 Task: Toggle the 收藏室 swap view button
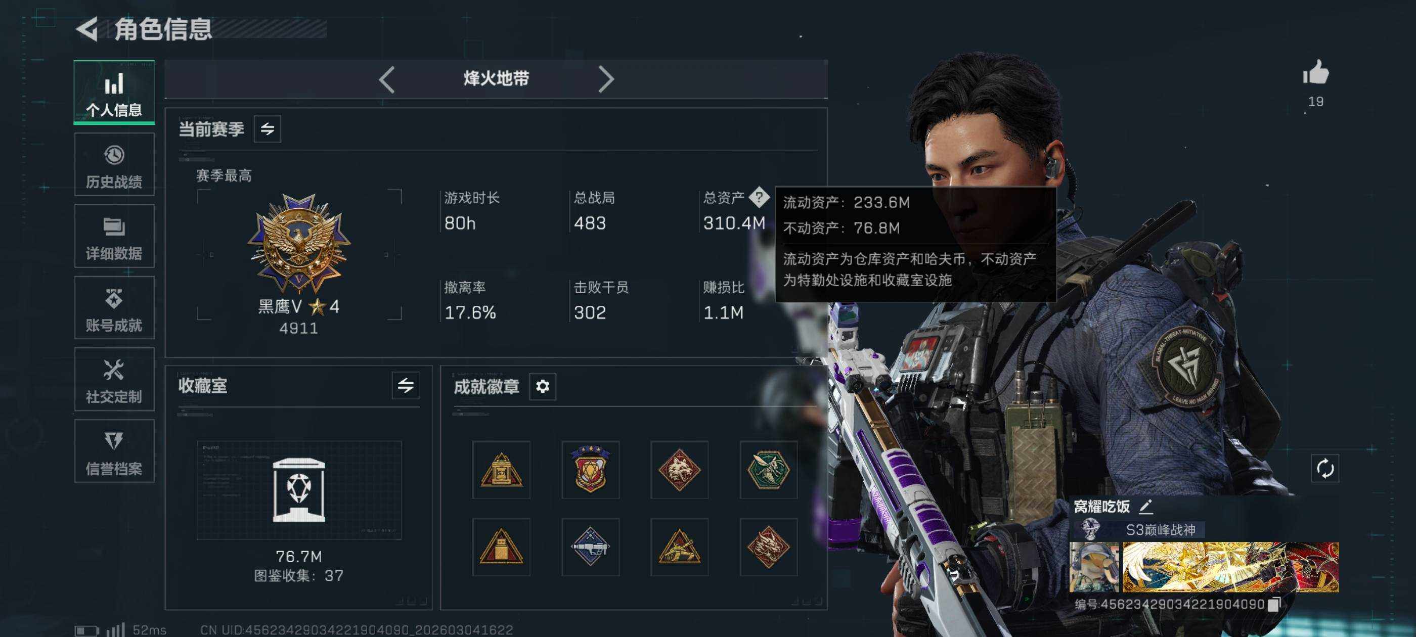click(x=406, y=385)
